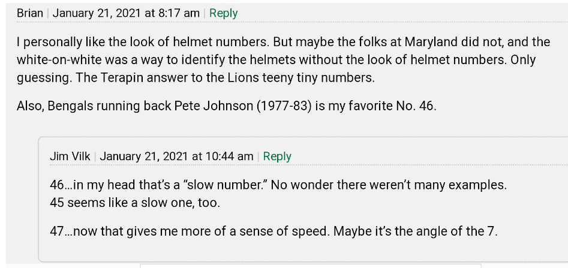
Task: Click the box partly visible below Jim's reply
Action: [x=311, y=266]
